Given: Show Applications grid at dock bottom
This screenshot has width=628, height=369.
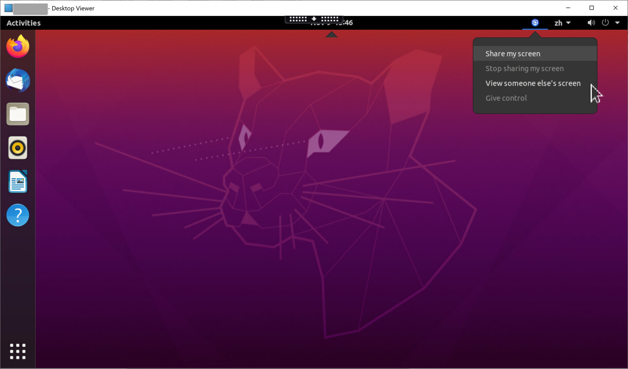Looking at the screenshot, I should (x=18, y=351).
